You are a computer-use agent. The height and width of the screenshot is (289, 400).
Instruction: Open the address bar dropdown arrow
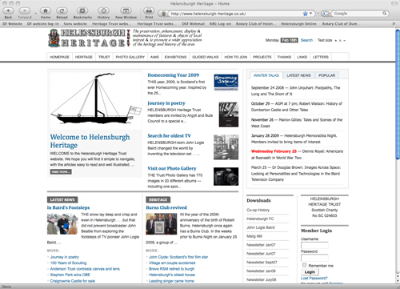(x=311, y=14)
